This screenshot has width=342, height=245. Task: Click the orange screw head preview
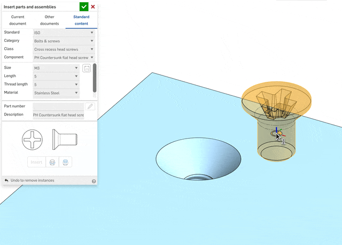coord(276,100)
